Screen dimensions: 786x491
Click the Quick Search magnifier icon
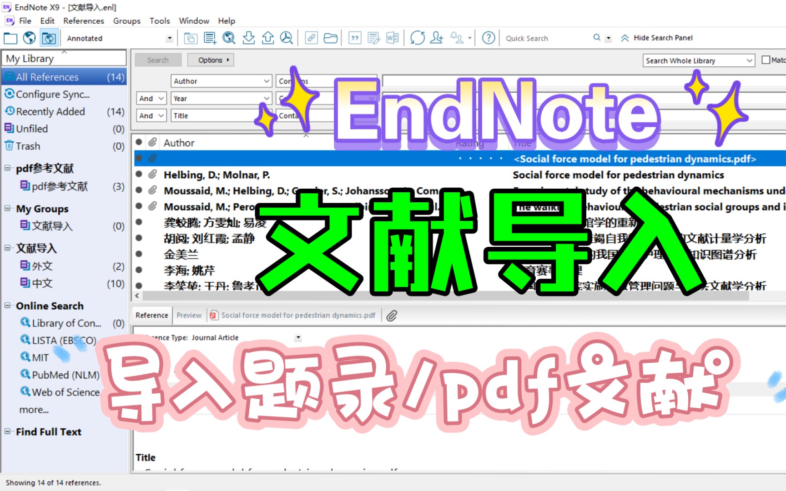point(597,38)
